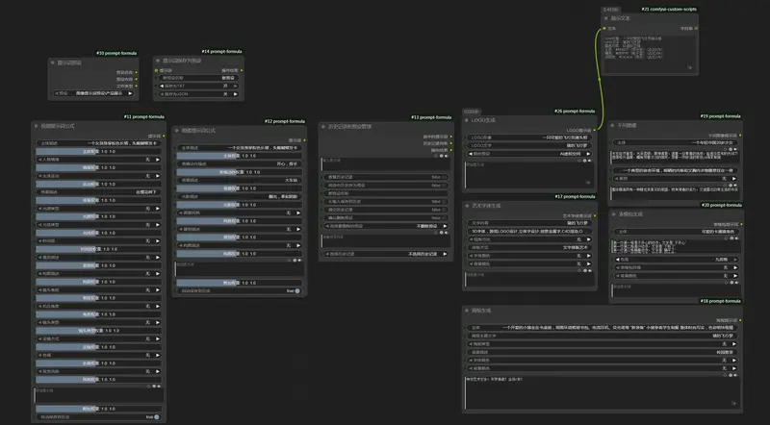
Task: Click the 附加权重 slider in 图像提示词公式 node
Action: pos(239,283)
